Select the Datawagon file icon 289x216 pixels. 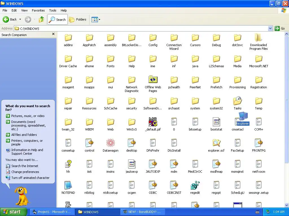pyautogui.click(x=110, y=143)
